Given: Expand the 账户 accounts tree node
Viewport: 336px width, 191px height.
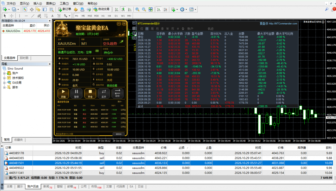Looking at the screenshot, I should [4, 73].
